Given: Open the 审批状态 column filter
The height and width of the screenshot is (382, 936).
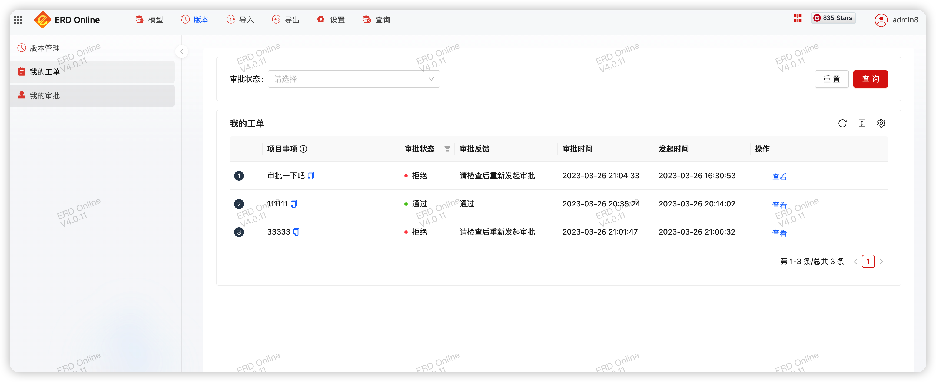Looking at the screenshot, I should click(x=447, y=149).
